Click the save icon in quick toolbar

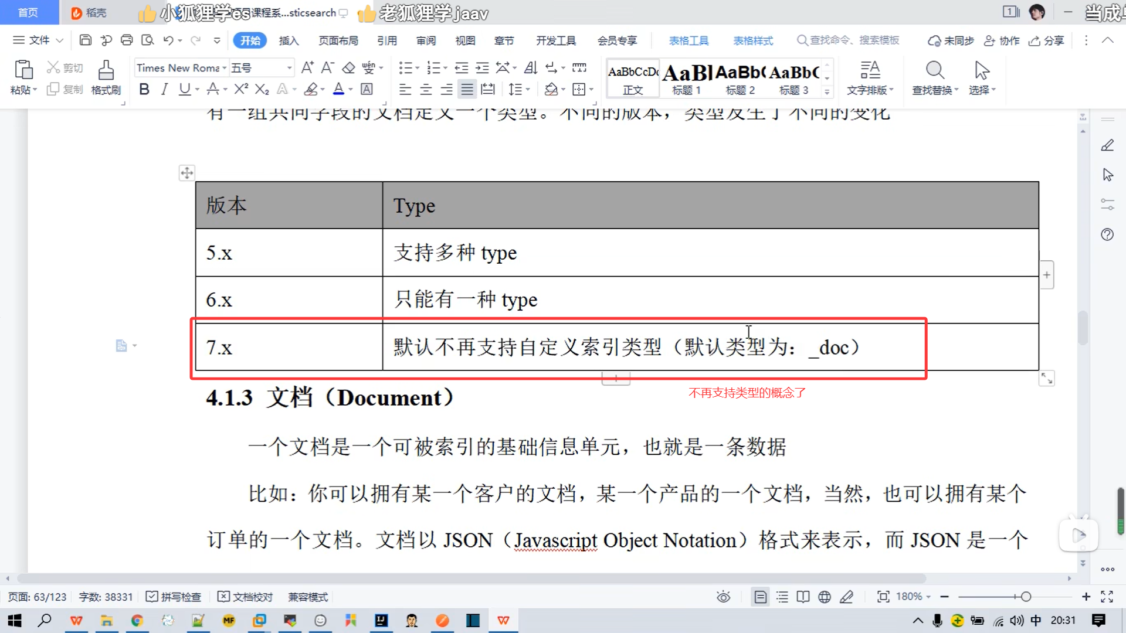pos(86,40)
